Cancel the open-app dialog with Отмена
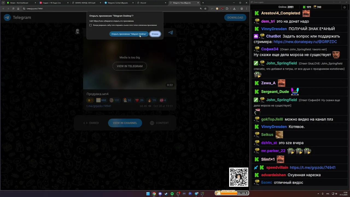The width and height of the screenshot is (350, 197). [155, 34]
